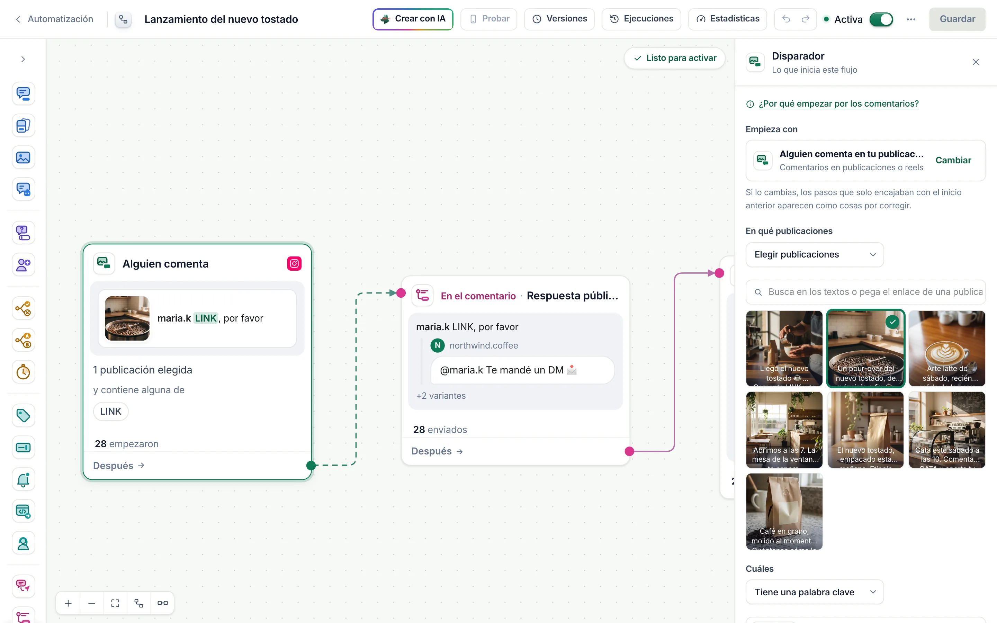Click the LINK keyword chip in trigger card
The width and height of the screenshot is (997, 623).
[x=110, y=411]
